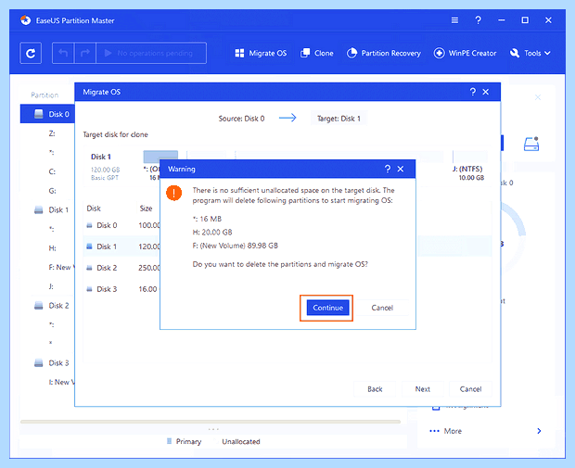Click Back in Migrate OS dialog
Screen dimensions: 575x468
(375, 389)
